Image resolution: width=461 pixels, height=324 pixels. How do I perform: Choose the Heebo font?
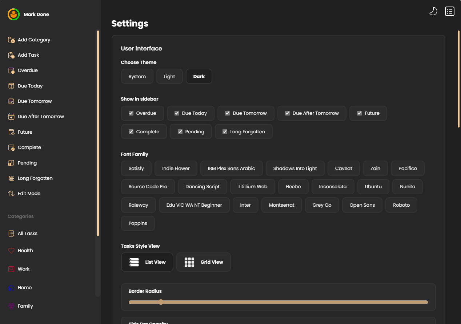pyautogui.click(x=293, y=187)
